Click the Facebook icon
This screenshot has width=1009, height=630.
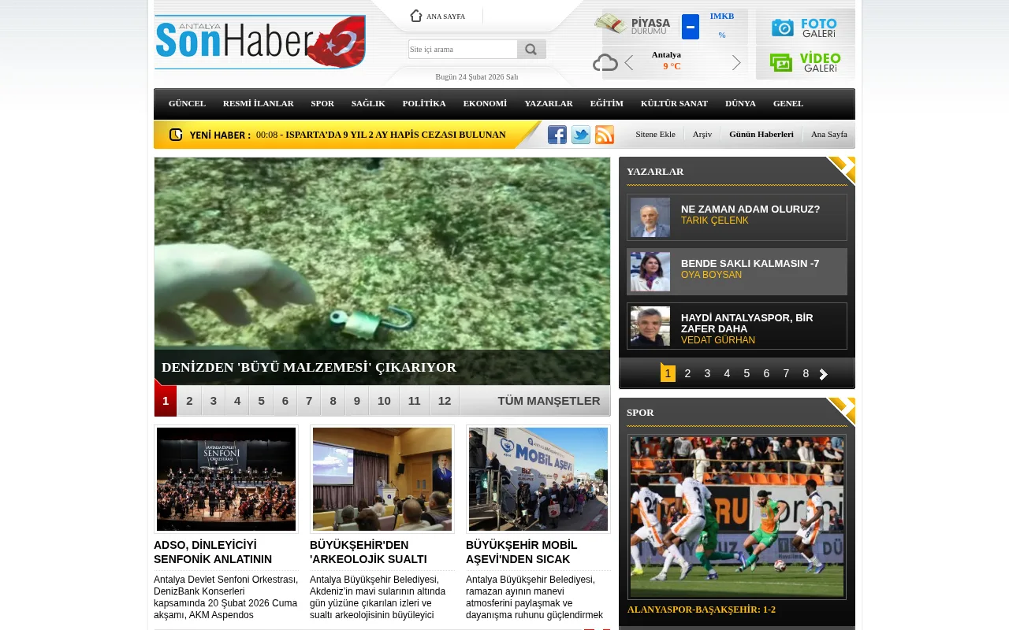557,135
